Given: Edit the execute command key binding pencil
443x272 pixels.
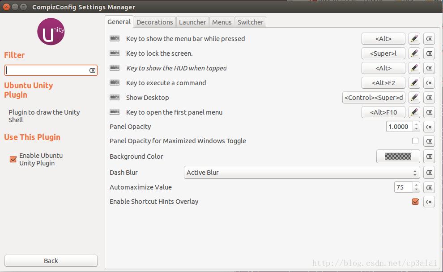Looking at the screenshot, I should click(414, 83).
